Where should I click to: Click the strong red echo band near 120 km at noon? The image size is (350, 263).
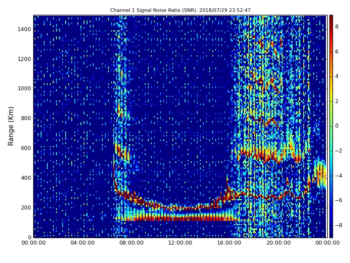[180, 218]
